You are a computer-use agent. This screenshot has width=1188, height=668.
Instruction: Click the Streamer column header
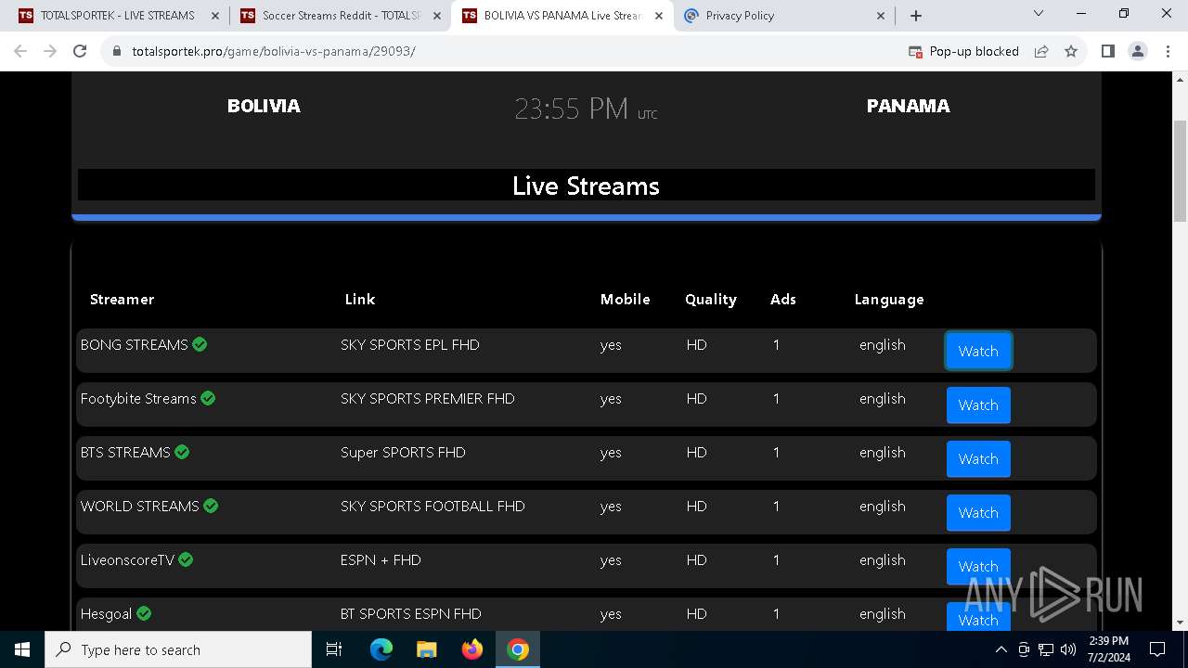pyautogui.click(x=122, y=299)
